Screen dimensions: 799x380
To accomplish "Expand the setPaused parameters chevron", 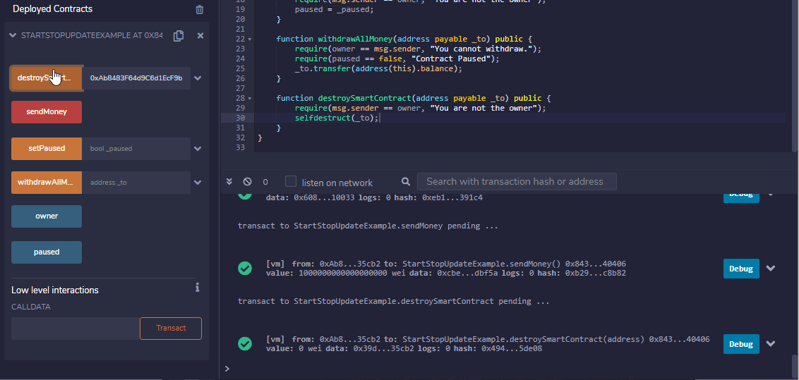I will click(198, 149).
